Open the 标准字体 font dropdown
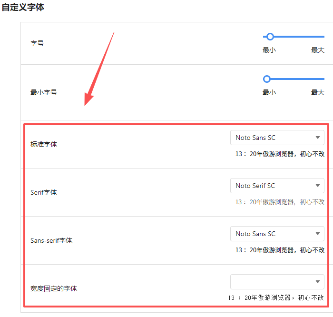Viewport: 333px width, 317px height. [x=277, y=138]
